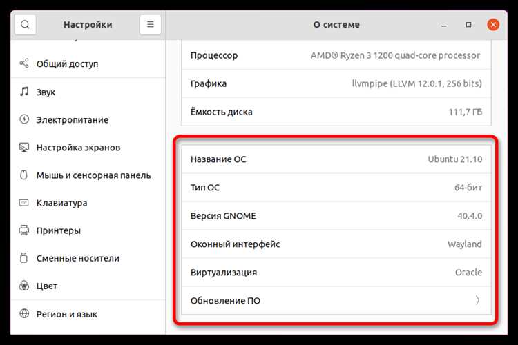Close the Settings window
The width and height of the screenshot is (518, 345).
(x=493, y=24)
